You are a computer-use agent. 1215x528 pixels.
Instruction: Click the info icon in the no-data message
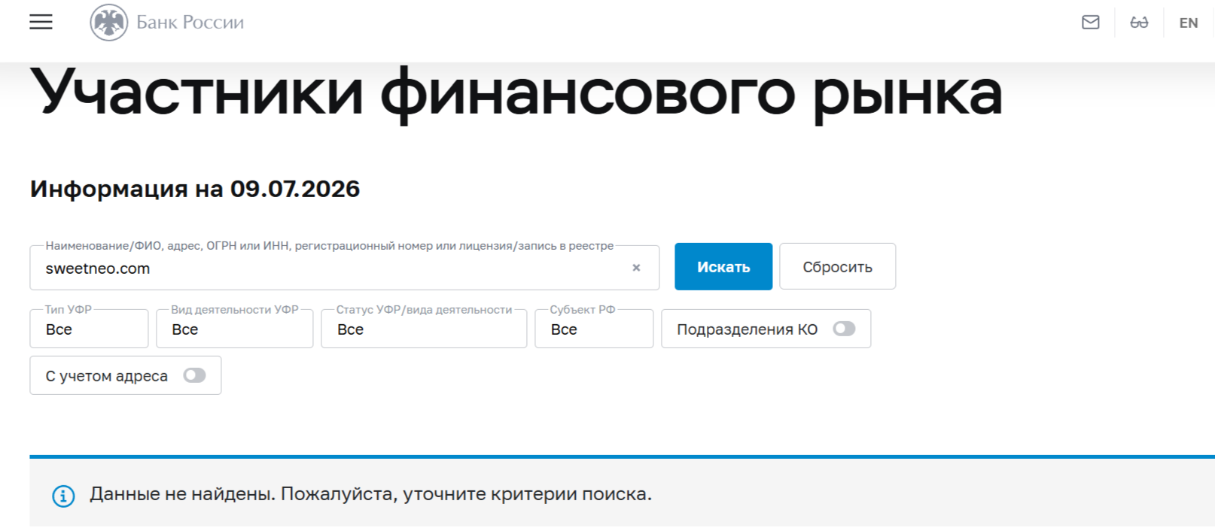[x=63, y=496]
